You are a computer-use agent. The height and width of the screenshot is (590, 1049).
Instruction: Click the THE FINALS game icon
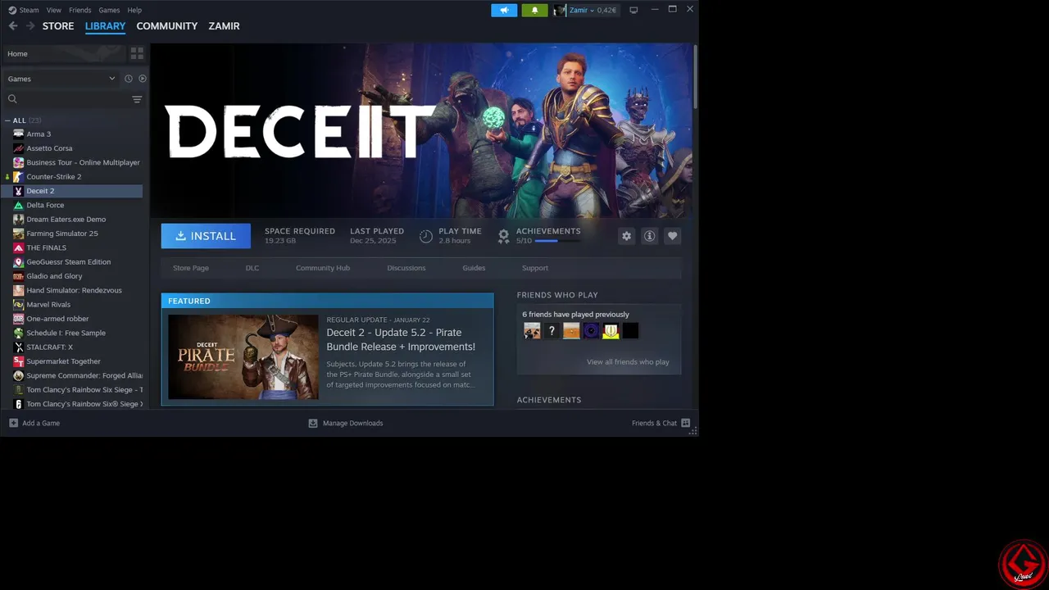tap(18, 247)
